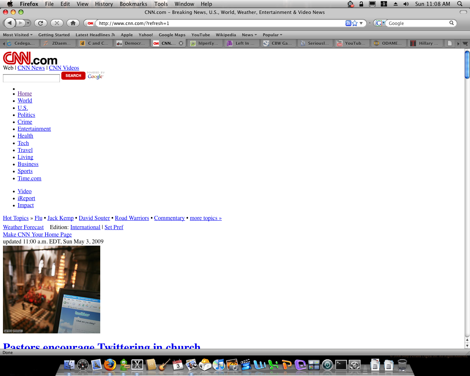Click into the CNN search text field
The image size is (470, 376).
pyautogui.click(x=31, y=78)
